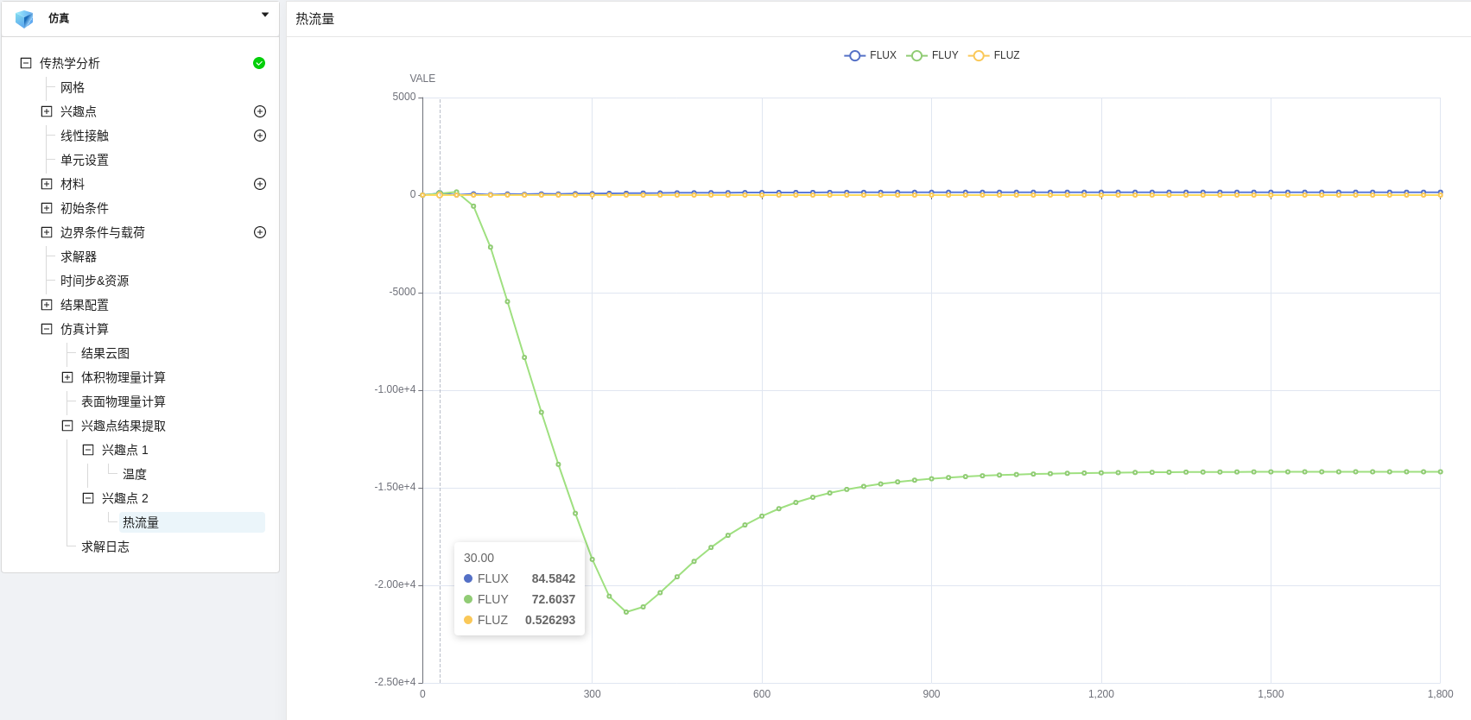Click the 热流量 chart title
1471x720 pixels.
[x=315, y=19]
